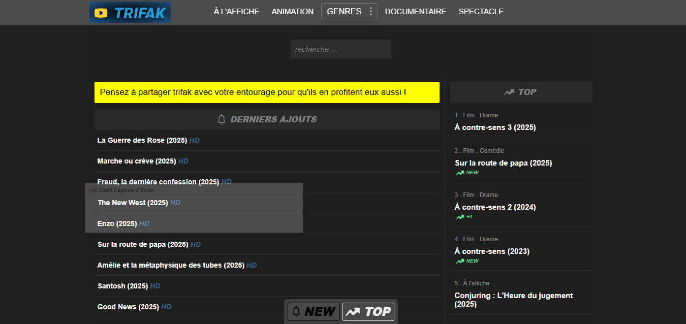Open the DOCUMENTAIRE category

[415, 12]
